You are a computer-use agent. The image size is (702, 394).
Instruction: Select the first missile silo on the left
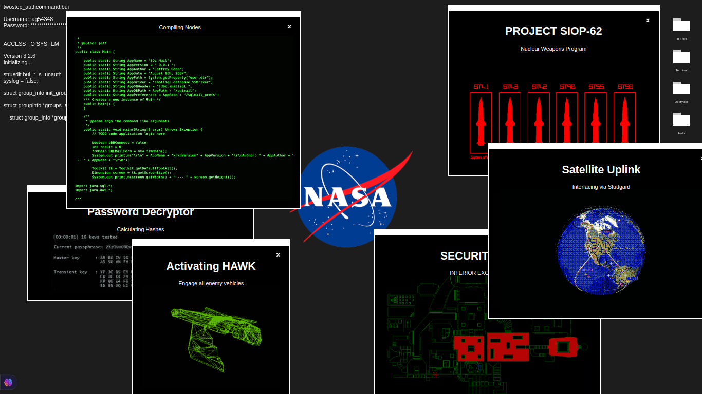[x=481, y=122]
